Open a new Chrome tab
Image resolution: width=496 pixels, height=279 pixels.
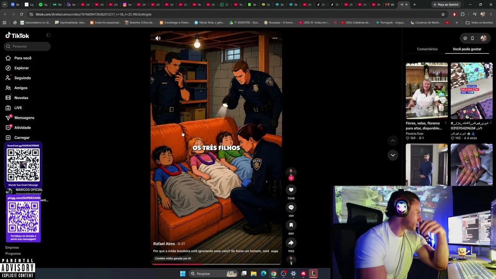pos(415,5)
